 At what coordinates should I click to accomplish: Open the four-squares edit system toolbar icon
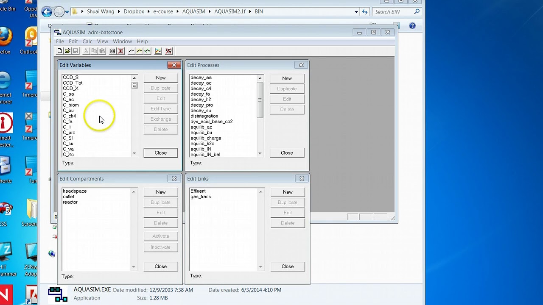[x=113, y=51]
